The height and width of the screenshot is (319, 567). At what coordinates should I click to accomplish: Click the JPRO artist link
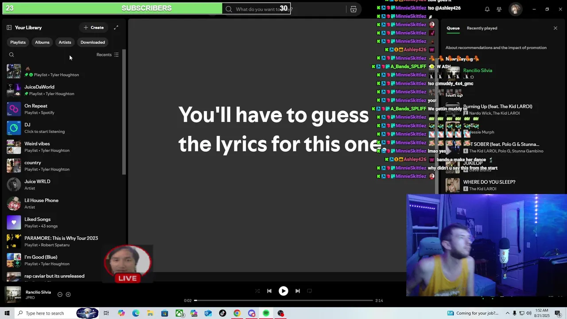[30, 298]
